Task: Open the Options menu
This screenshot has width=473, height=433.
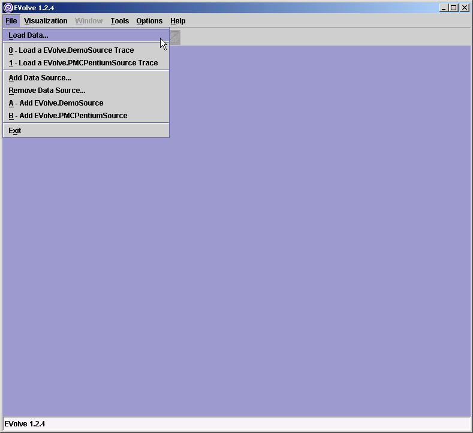Action: [x=149, y=21]
